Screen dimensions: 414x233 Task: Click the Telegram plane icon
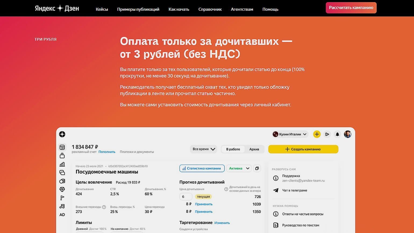pyautogui.click(x=276, y=190)
